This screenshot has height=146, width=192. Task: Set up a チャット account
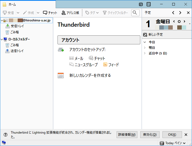(x=97, y=58)
